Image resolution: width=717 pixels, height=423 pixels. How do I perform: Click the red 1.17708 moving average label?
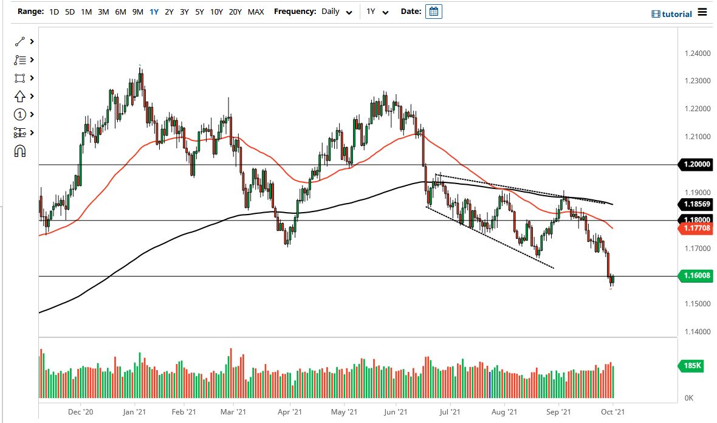[697, 228]
